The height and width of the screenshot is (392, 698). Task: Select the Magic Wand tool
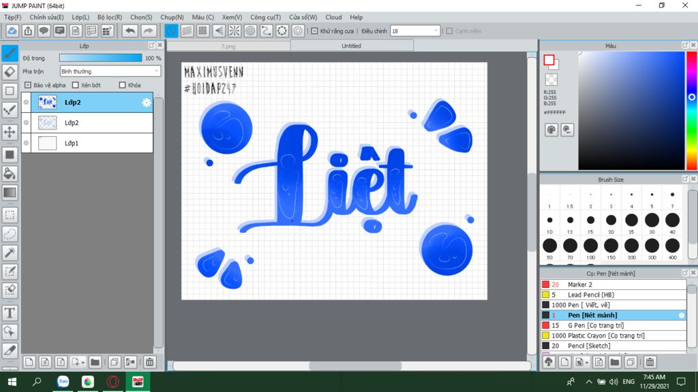(x=10, y=252)
